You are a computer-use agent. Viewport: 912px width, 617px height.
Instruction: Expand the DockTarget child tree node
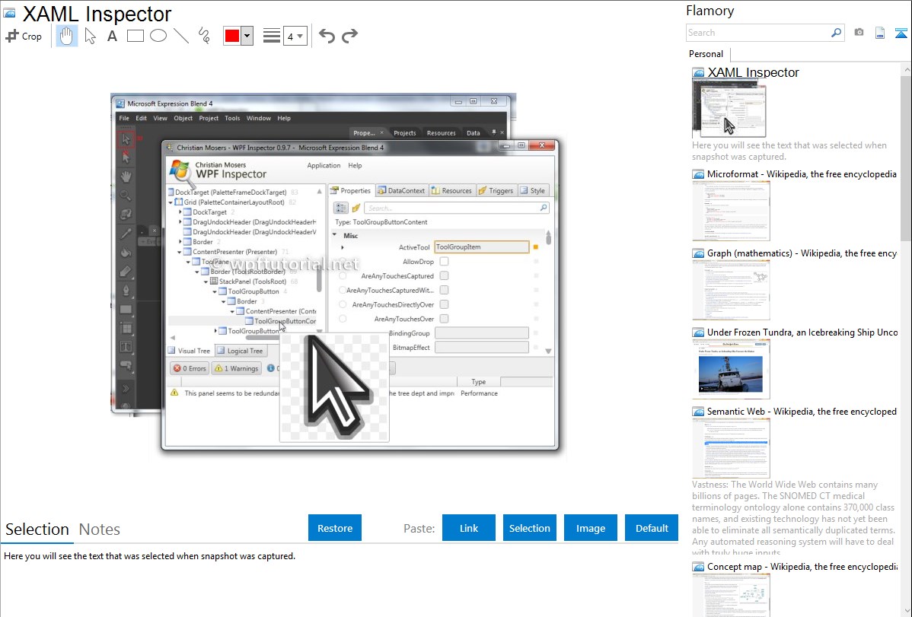pyautogui.click(x=180, y=212)
